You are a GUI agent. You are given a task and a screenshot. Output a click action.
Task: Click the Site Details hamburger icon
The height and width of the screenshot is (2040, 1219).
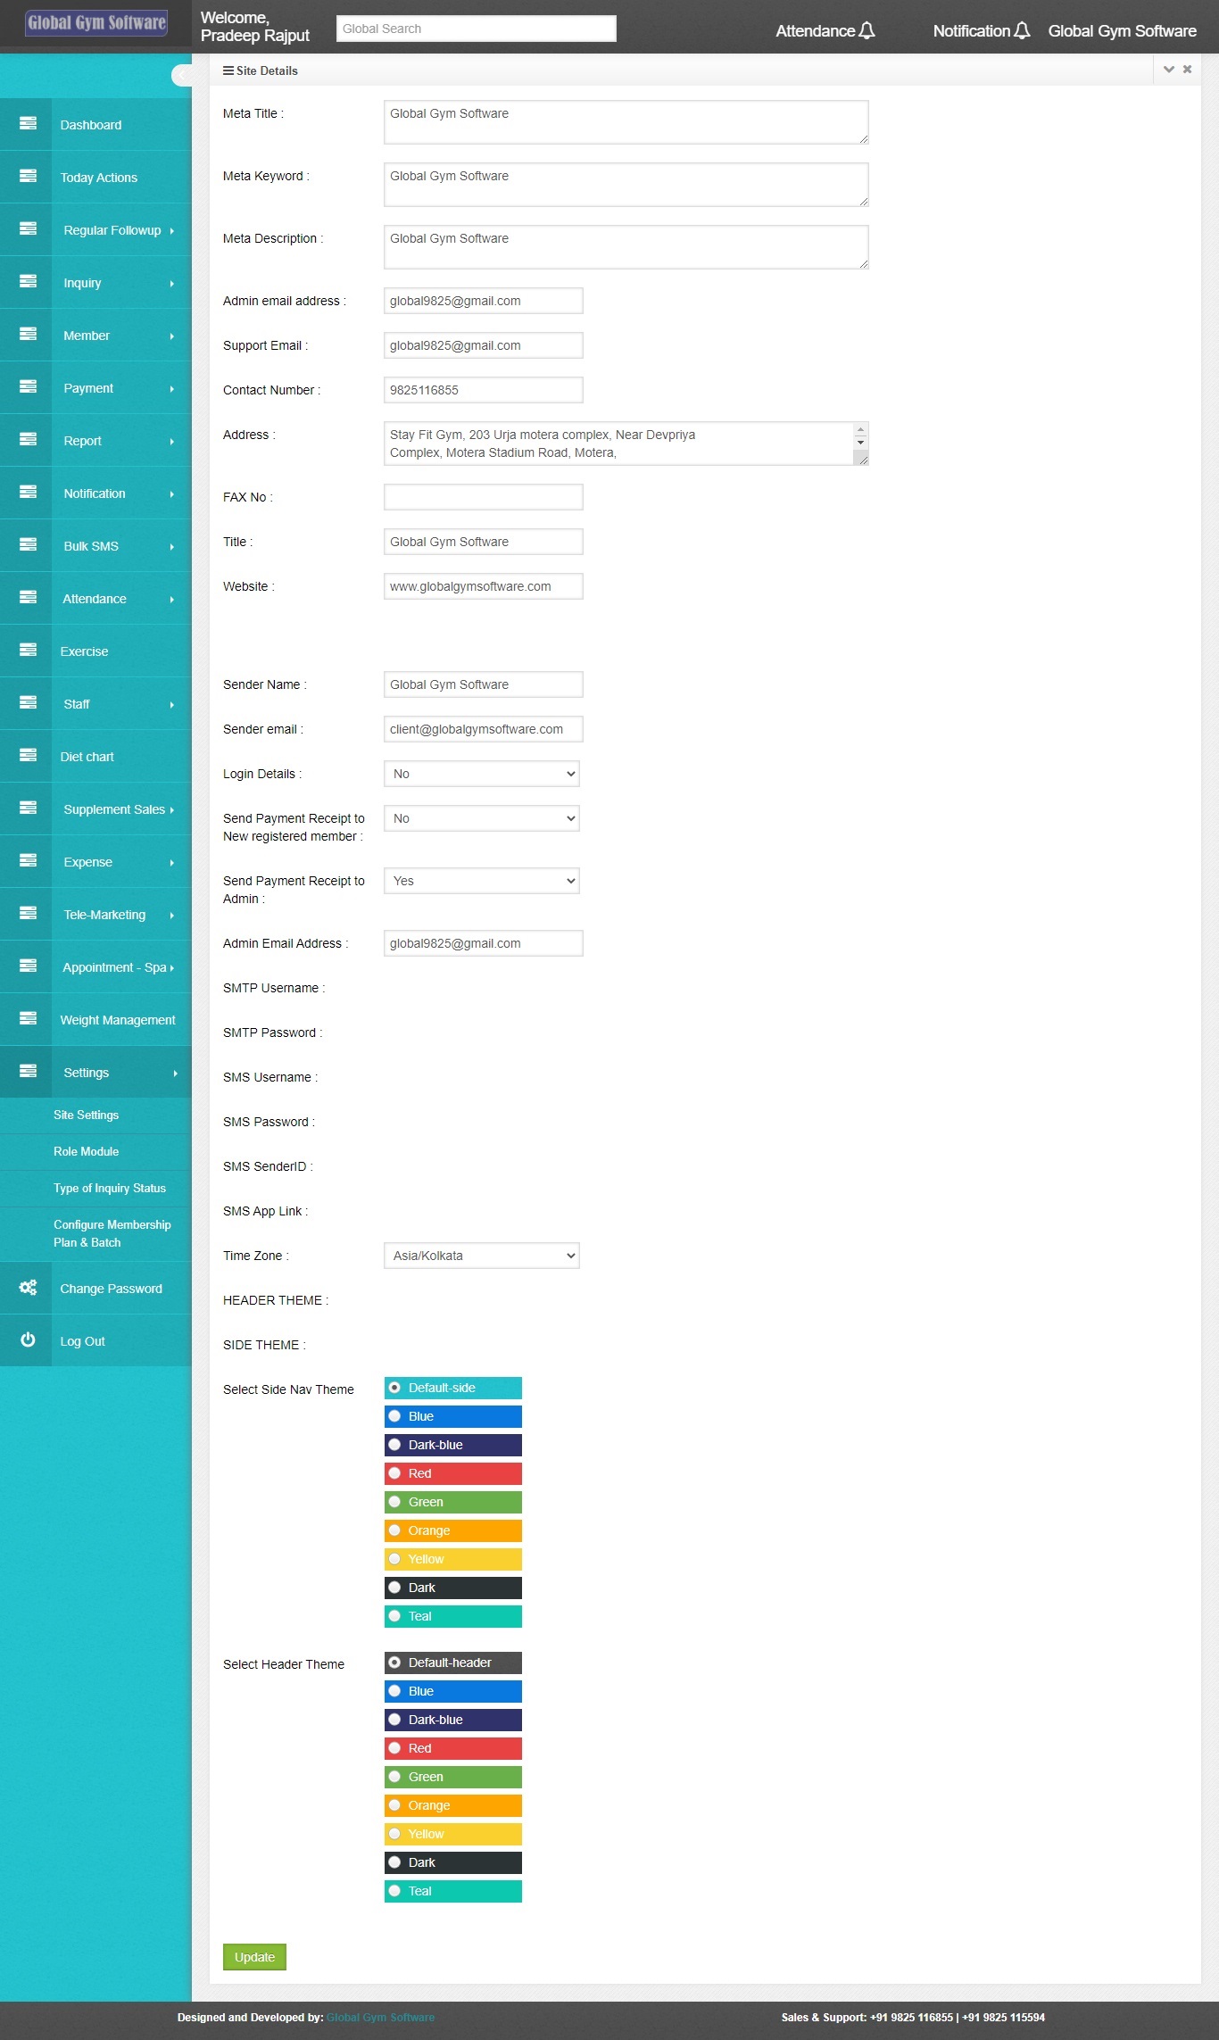point(228,70)
